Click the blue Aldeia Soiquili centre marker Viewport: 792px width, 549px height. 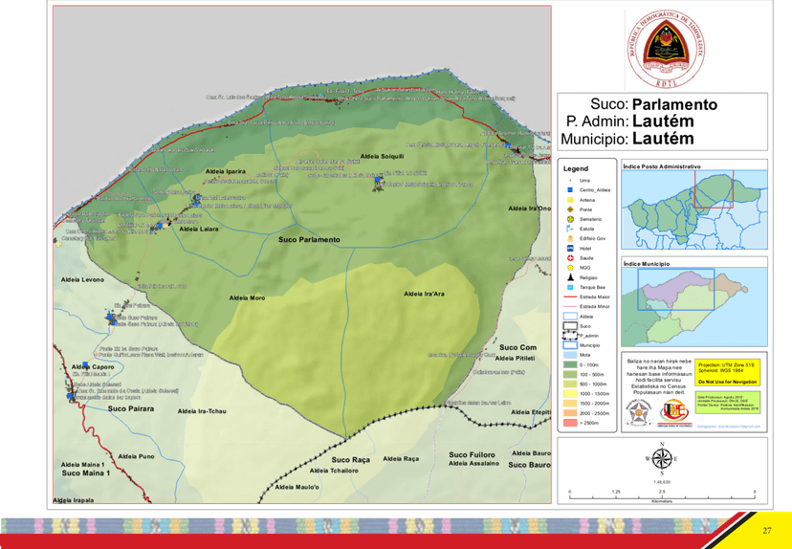[377, 179]
